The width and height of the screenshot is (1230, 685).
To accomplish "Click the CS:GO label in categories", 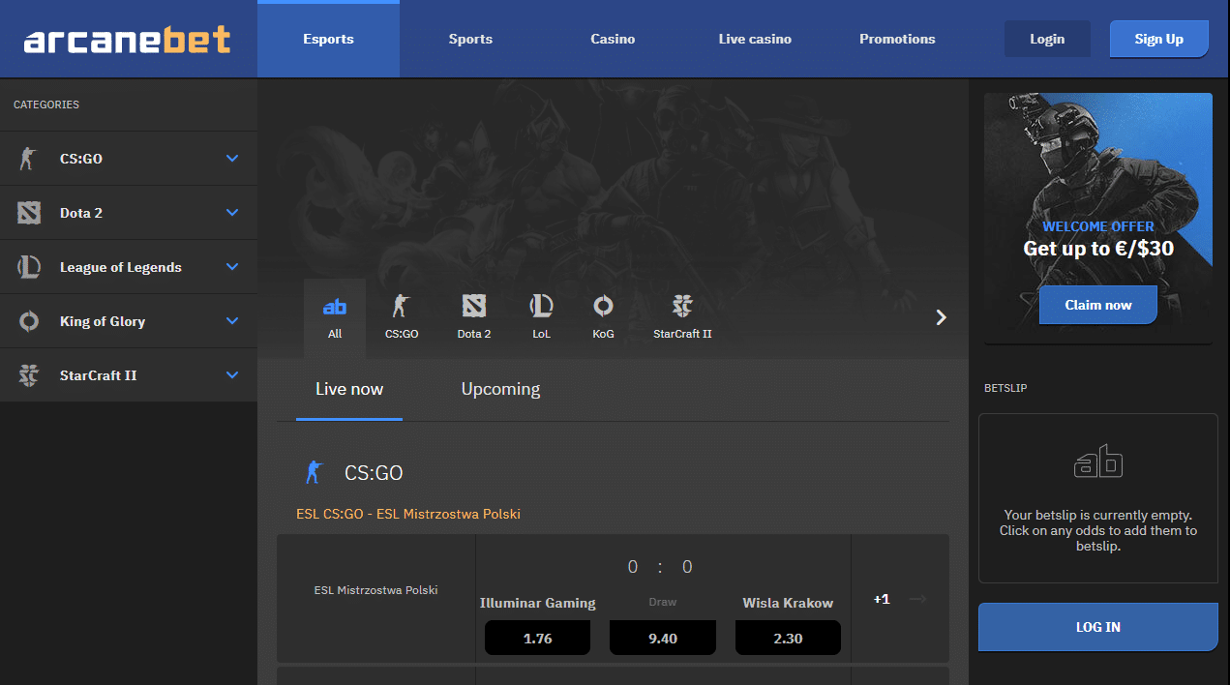I will (81, 159).
